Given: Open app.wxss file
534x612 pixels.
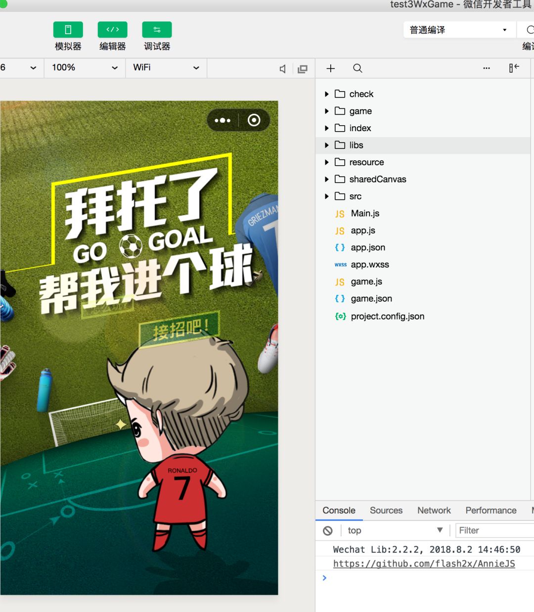Looking at the screenshot, I should [423, 265].
